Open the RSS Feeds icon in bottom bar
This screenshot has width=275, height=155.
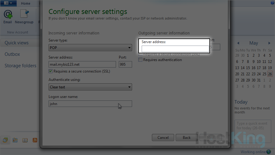click(35, 140)
